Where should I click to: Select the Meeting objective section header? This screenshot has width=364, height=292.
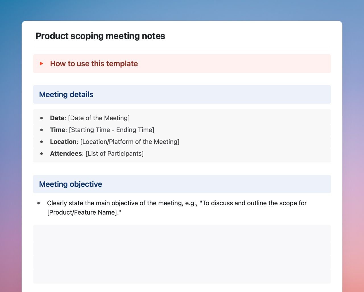point(71,184)
